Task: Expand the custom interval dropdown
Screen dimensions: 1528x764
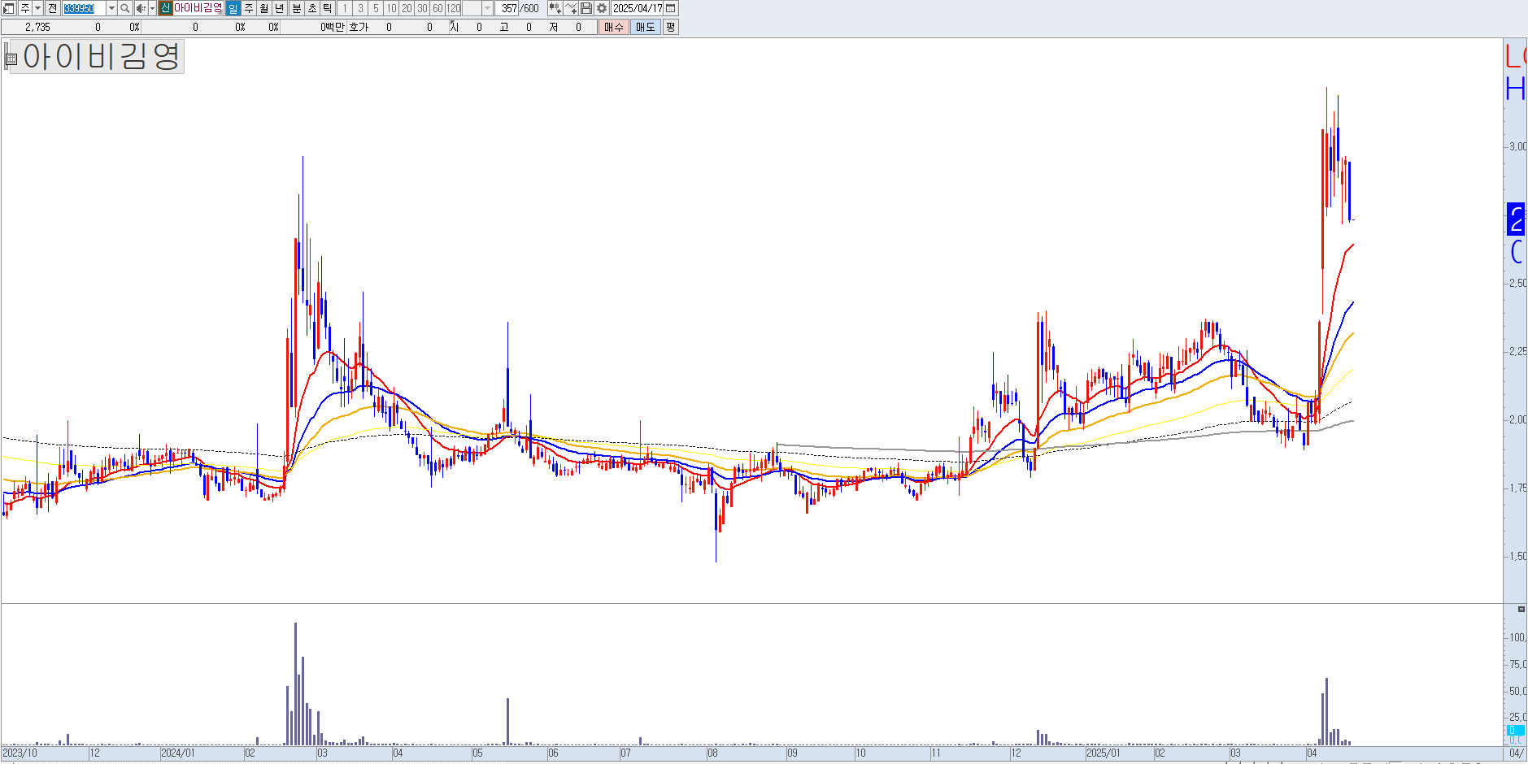Action: (487, 8)
